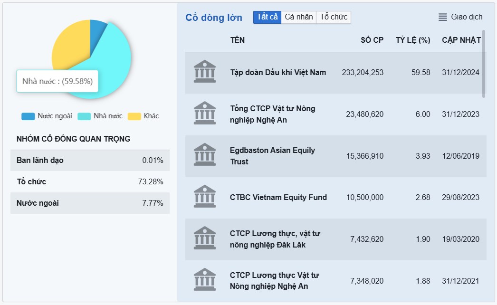This screenshot has height=305, width=497.
Task: Open Tổng CTCP Vật tư Nông nghiệp Nghệ An
Action: click(x=273, y=114)
